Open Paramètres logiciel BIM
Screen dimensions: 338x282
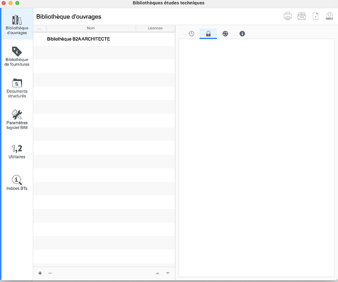click(x=17, y=118)
